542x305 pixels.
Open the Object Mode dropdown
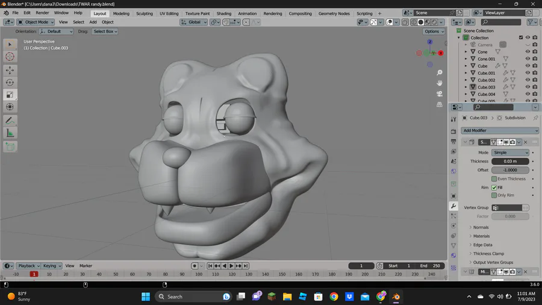[x=36, y=22]
